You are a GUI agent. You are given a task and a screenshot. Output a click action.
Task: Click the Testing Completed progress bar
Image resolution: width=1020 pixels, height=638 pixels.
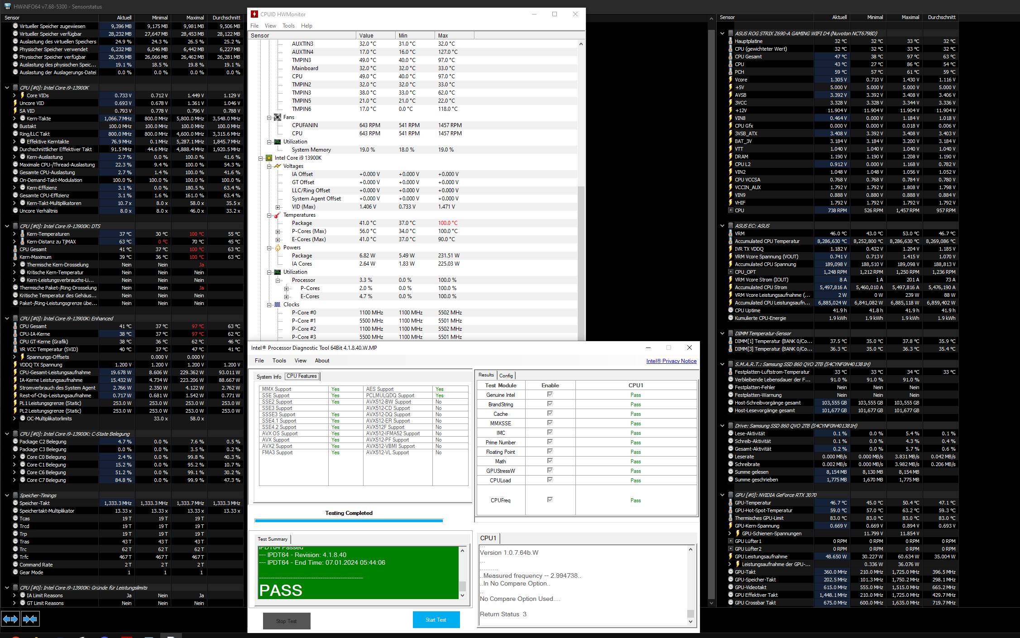(x=349, y=521)
